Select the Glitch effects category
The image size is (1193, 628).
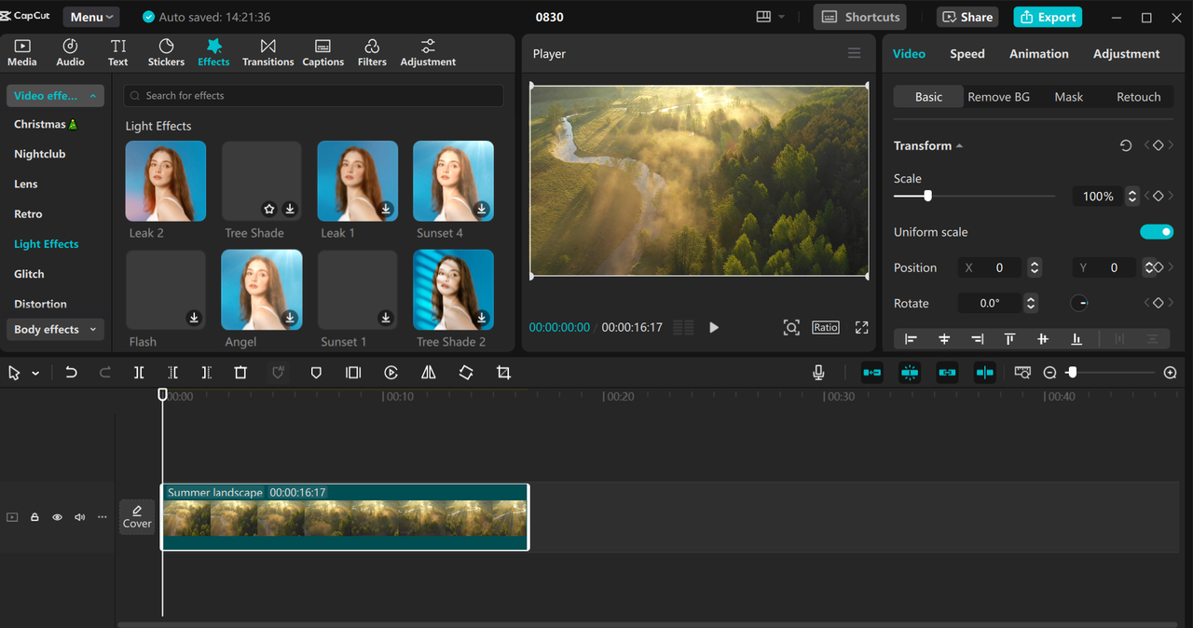click(29, 274)
